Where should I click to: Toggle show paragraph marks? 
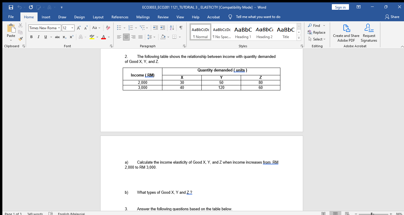[x=181, y=28]
